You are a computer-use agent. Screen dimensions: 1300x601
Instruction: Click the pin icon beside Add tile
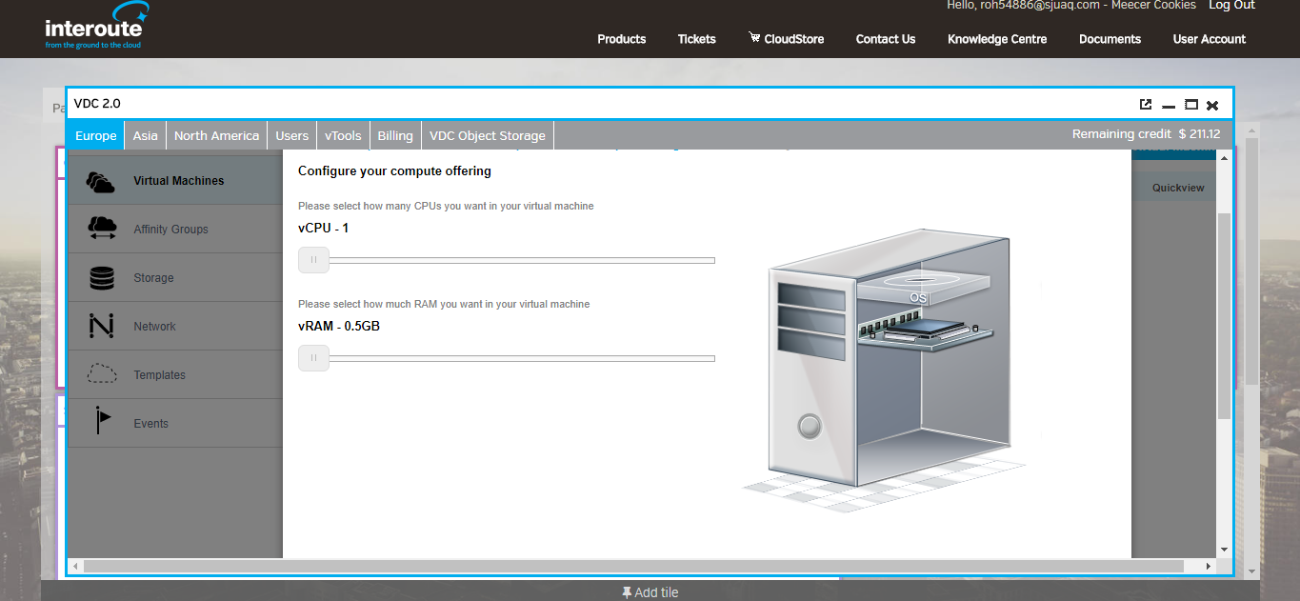click(x=627, y=592)
